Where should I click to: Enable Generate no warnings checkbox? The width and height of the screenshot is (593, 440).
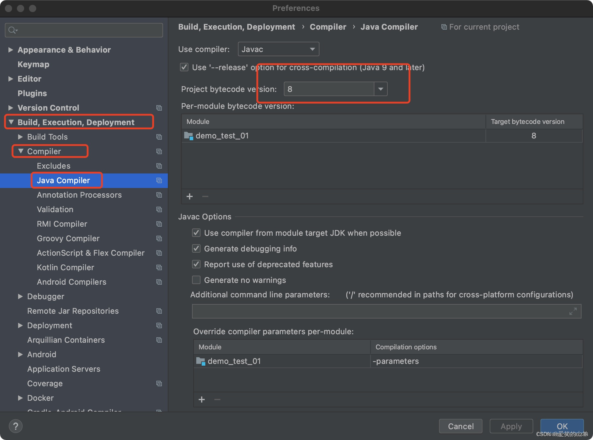coord(196,280)
